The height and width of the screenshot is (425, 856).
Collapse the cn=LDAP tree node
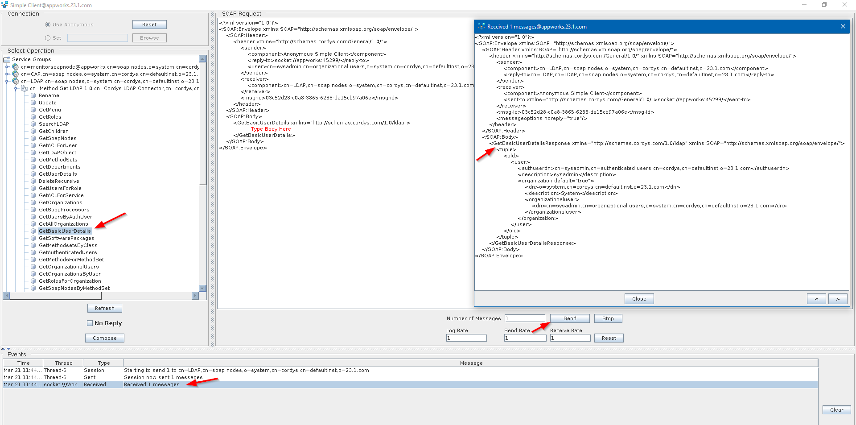(7, 81)
